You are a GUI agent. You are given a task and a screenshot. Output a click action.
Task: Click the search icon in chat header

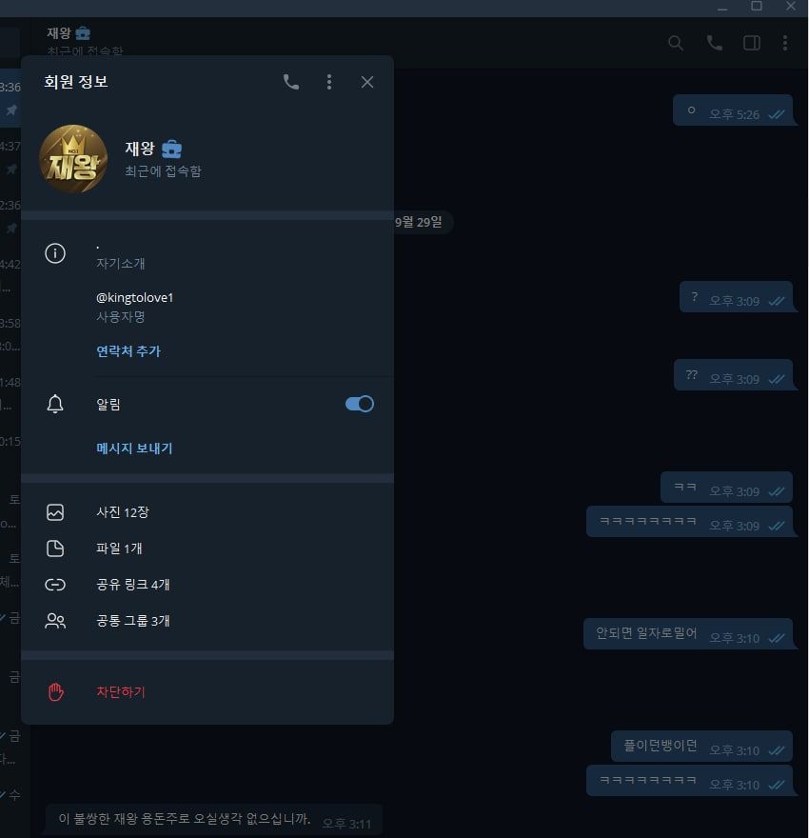pos(676,43)
